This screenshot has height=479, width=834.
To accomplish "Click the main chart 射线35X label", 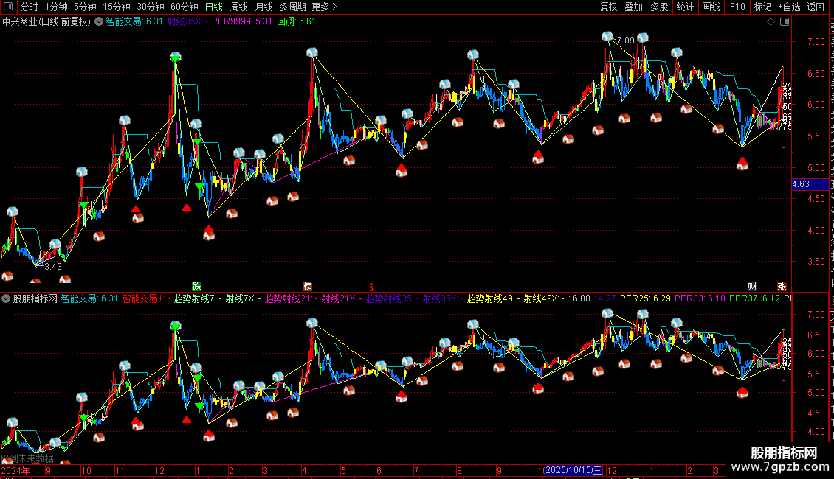I will tap(187, 22).
